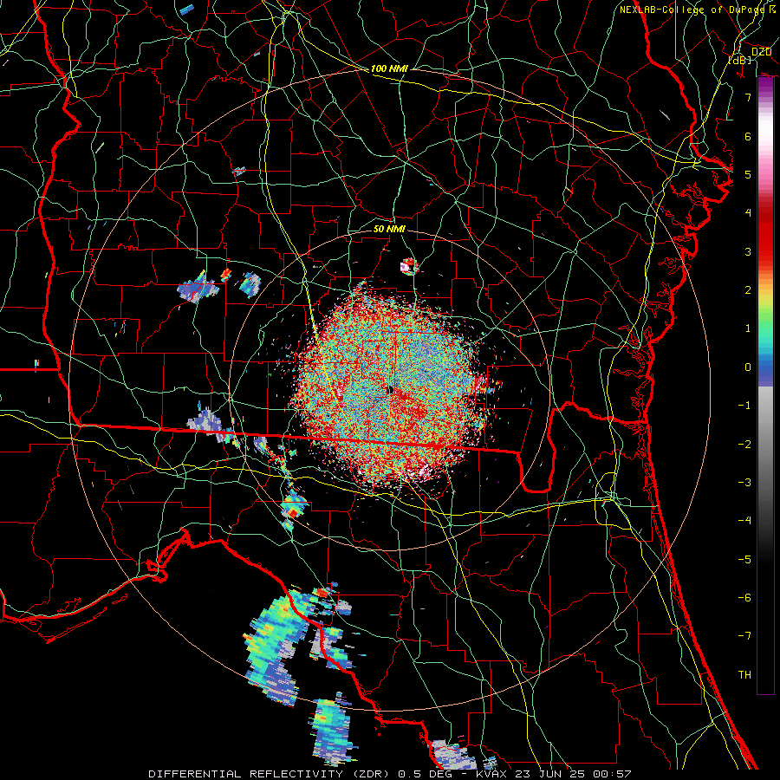Click the KVAX radar site marker at the center
The width and height of the screenshot is (780, 780).
[x=391, y=390]
